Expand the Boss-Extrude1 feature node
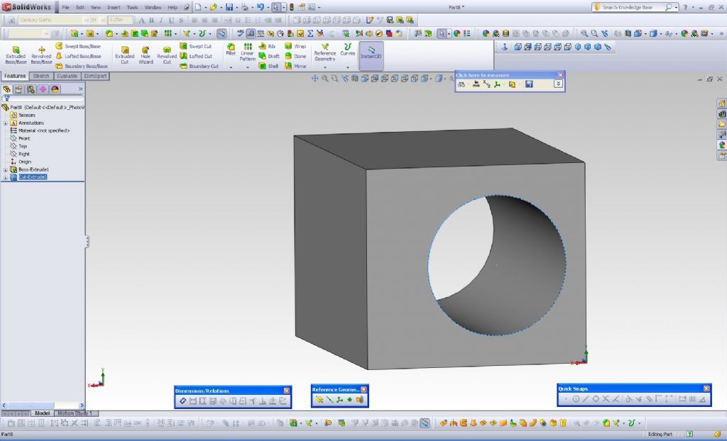727x441 pixels. pyautogui.click(x=6, y=169)
